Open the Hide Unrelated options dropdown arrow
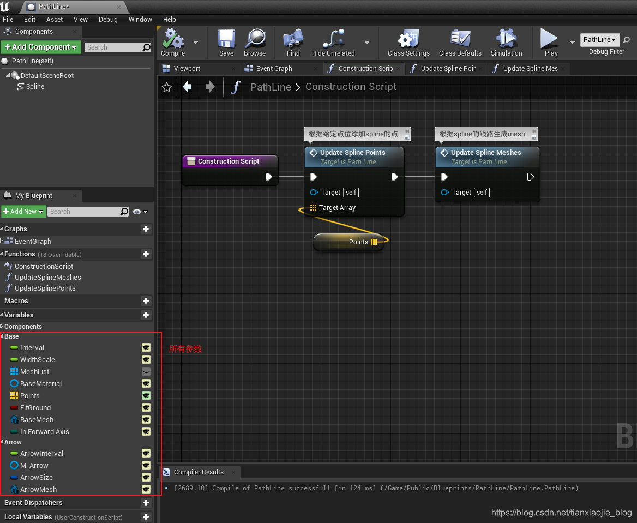This screenshot has width=637, height=523. 367,42
